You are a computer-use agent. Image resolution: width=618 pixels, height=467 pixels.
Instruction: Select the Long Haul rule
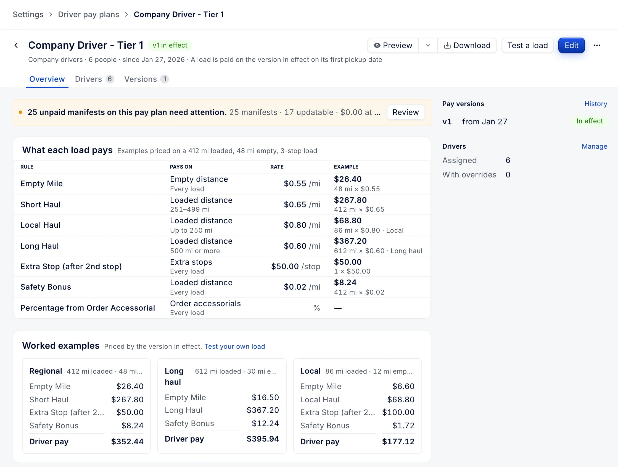[222, 246]
